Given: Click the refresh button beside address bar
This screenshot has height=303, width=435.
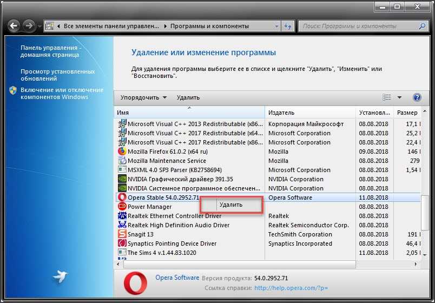Looking at the screenshot, I should [x=288, y=26].
